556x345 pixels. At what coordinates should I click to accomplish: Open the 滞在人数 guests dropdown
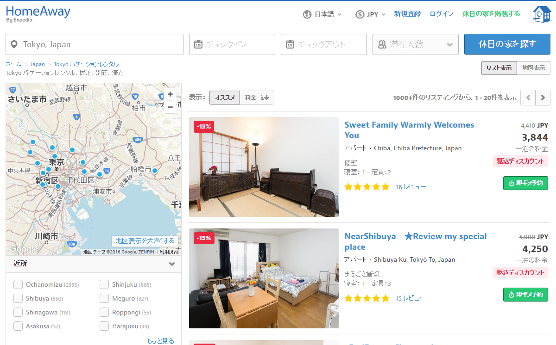(x=416, y=44)
